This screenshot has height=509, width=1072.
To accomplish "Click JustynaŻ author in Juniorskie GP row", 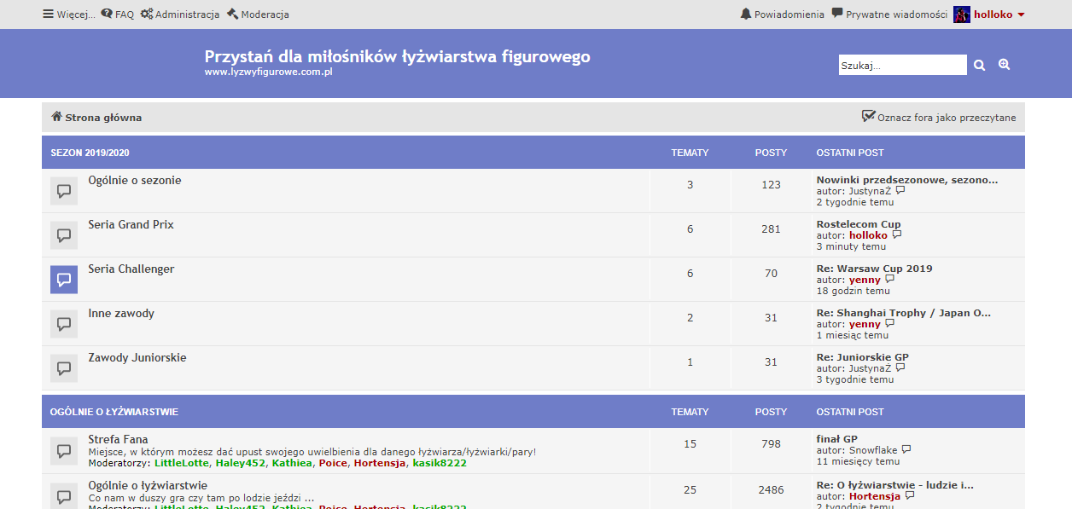I will pyautogui.click(x=871, y=368).
